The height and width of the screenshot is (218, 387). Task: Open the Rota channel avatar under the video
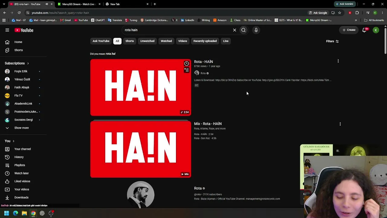point(197,73)
